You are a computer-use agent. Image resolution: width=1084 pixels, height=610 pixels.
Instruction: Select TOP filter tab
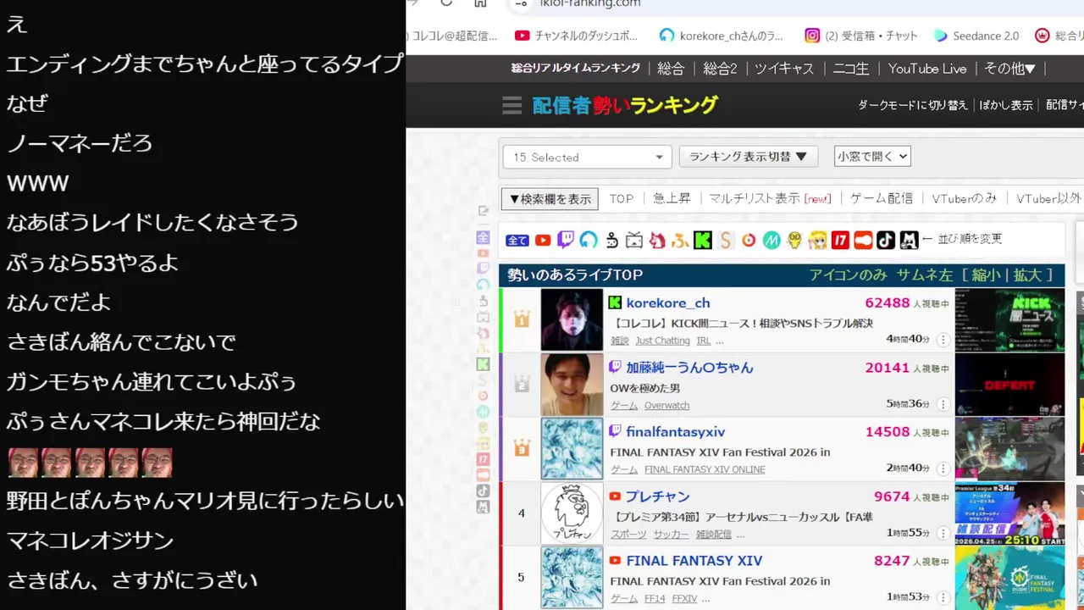[x=622, y=198]
